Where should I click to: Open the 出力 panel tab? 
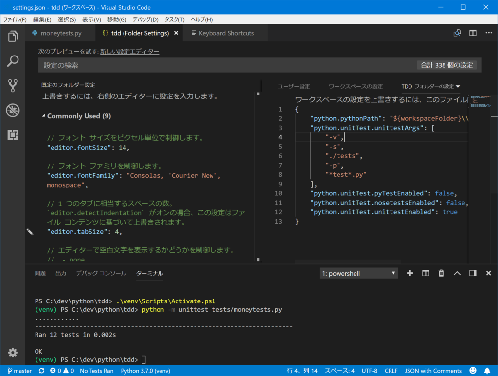(61, 274)
